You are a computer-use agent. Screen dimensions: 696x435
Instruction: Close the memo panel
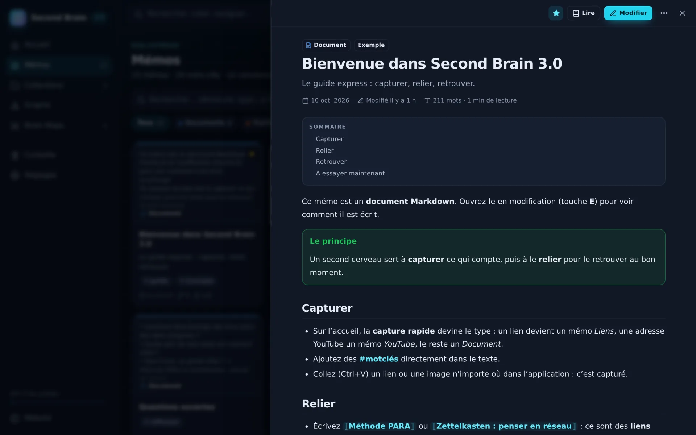(x=682, y=13)
